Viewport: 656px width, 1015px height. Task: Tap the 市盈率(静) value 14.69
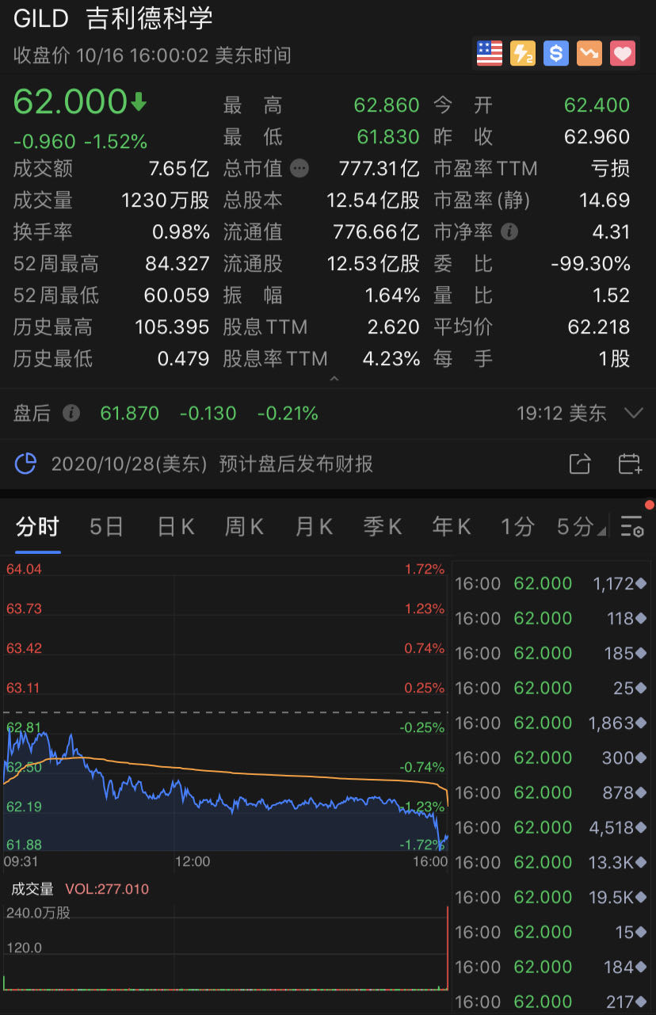pyautogui.click(x=605, y=200)
